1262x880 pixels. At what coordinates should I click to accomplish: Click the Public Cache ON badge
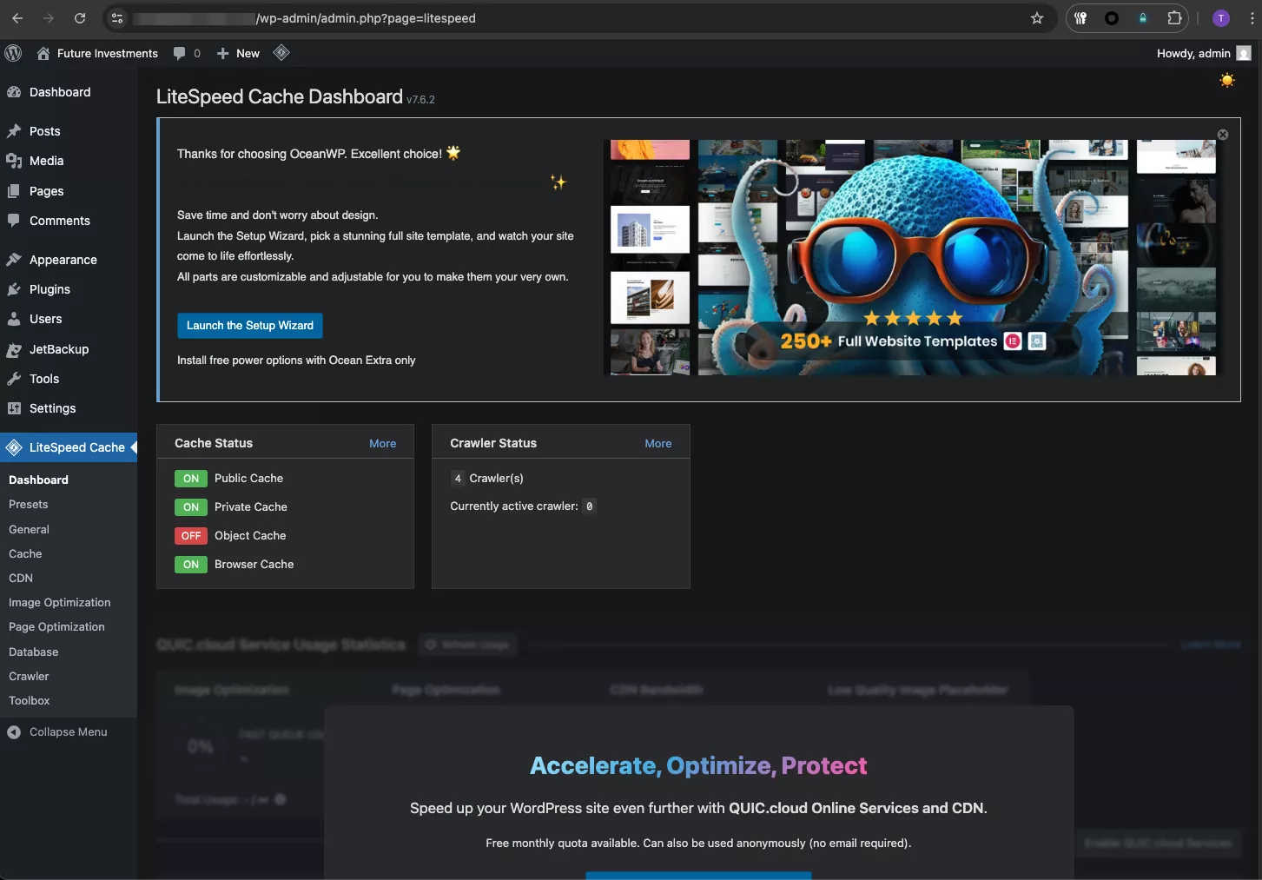pos(191,479)
